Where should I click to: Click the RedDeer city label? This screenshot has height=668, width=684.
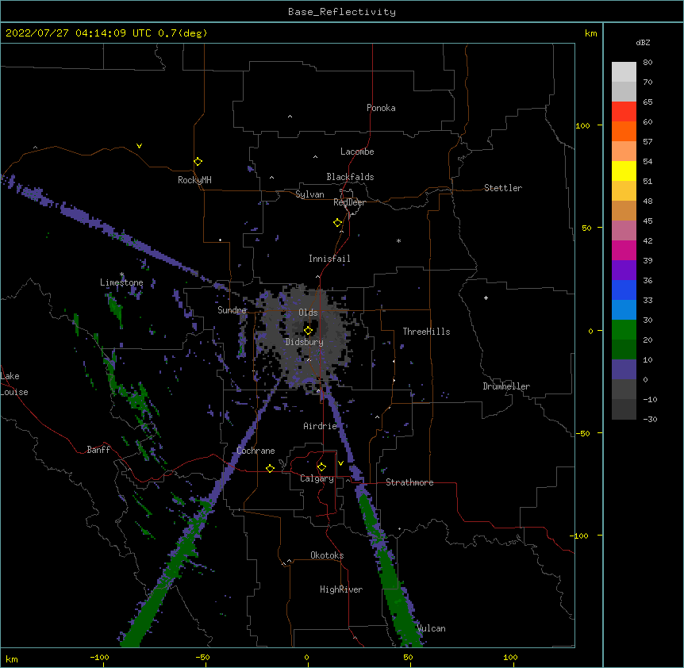pyautogui.click(x=349, y=202)
